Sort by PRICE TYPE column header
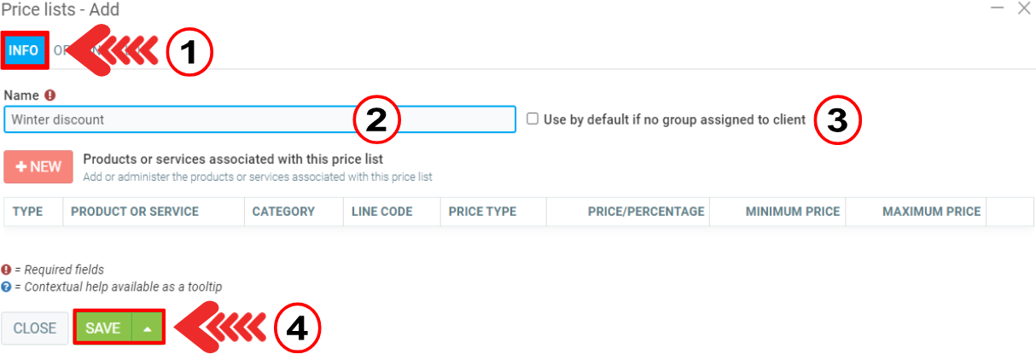 point(483,212)
